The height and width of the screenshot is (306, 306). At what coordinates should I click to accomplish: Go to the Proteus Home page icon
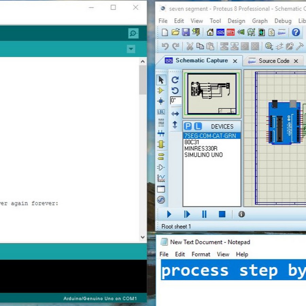tap(210, 32)
